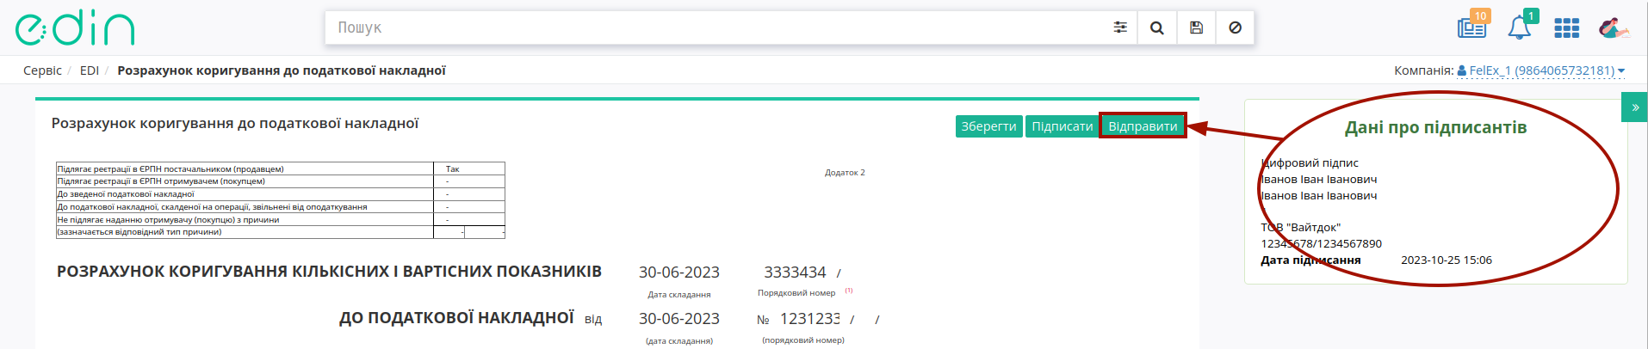Click the Відправити button
The width and height of the screenshot is (1648, 349).
pyautogui.click(x=1143, y=126)
